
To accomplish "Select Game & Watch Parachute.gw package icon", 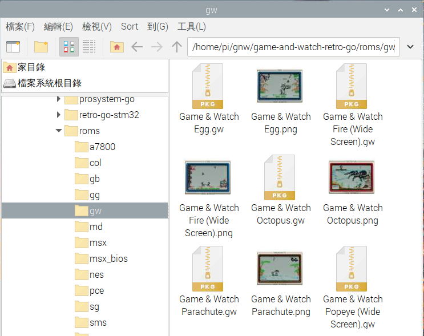I will (208, 269).
